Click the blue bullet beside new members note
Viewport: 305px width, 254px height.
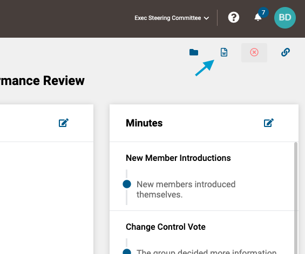pos(127,184)
